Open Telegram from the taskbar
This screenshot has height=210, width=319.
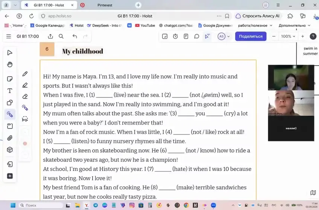96,205
